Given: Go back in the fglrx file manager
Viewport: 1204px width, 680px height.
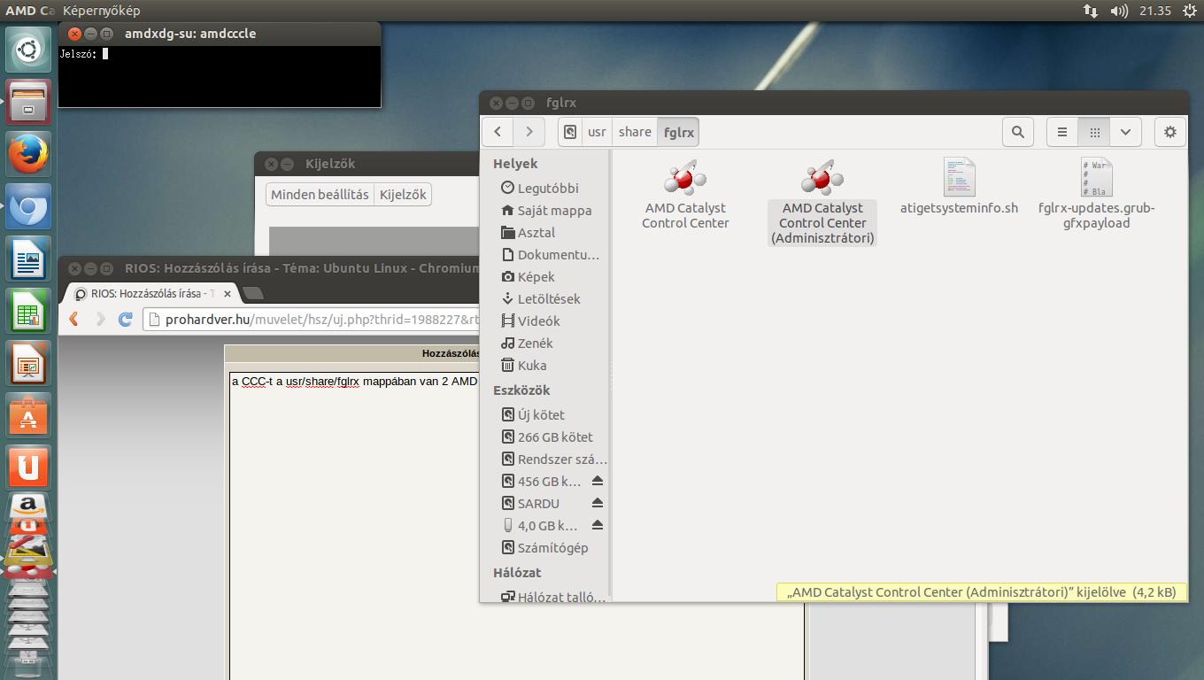Looking at the screenshot, I should point(498,132).
